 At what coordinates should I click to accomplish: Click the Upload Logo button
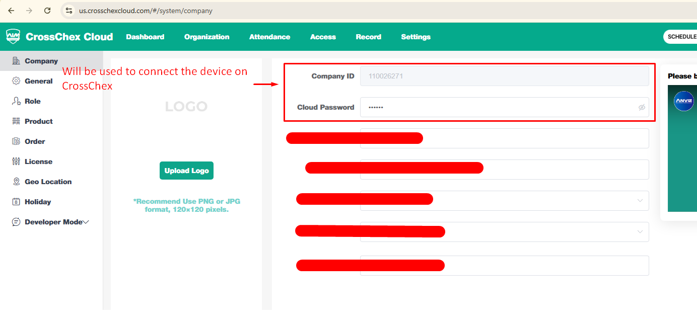(186, 171)
